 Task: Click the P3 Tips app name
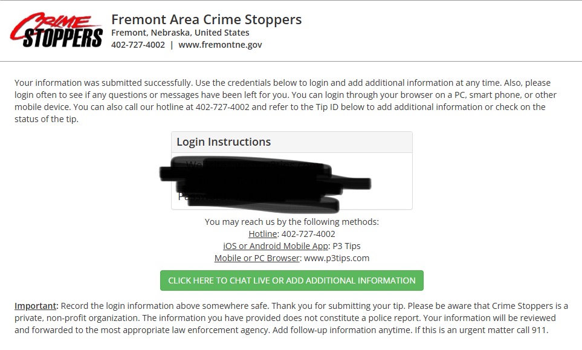point(346,246)
